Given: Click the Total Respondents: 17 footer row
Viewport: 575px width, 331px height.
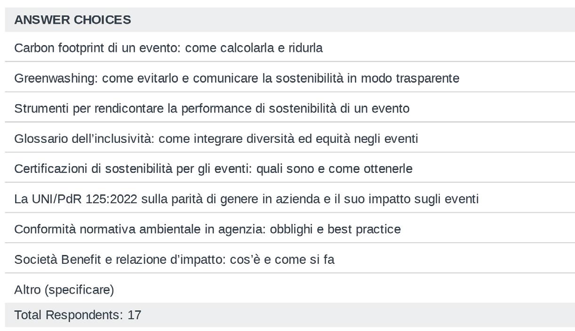Looking at the screenshot, I should [x=78, y=315].
